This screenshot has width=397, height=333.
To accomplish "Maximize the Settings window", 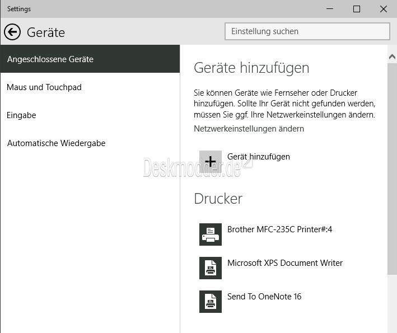I will (357, 9).
